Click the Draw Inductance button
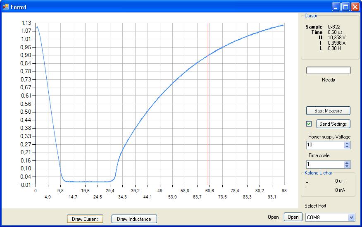The image size is (362, 227). click(x=134, y=219)
